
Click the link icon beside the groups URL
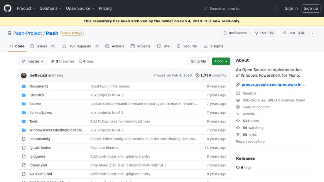pyautogui.click(x=238, y=84)
